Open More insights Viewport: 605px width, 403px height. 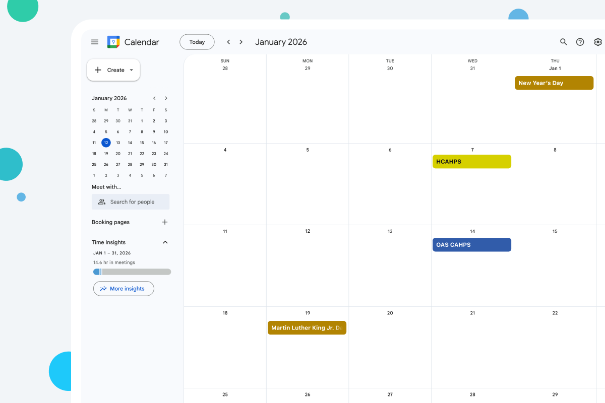[x=124, y=289]
